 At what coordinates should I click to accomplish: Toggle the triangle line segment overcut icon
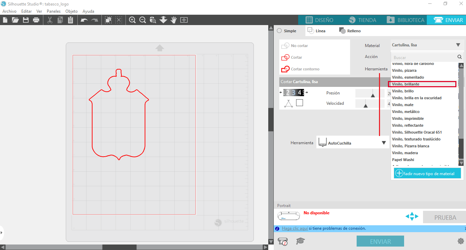[289, 103]
